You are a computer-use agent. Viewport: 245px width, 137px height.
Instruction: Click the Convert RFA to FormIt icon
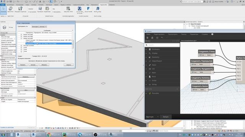click(x=80, y=8)
